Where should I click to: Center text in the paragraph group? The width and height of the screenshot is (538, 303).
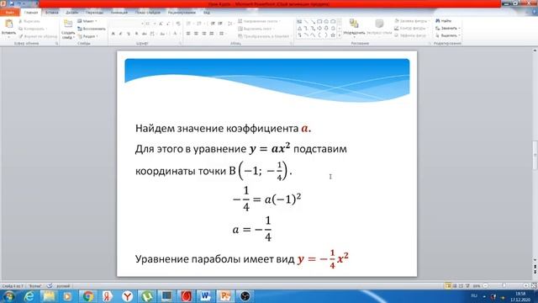coord(196,34)
